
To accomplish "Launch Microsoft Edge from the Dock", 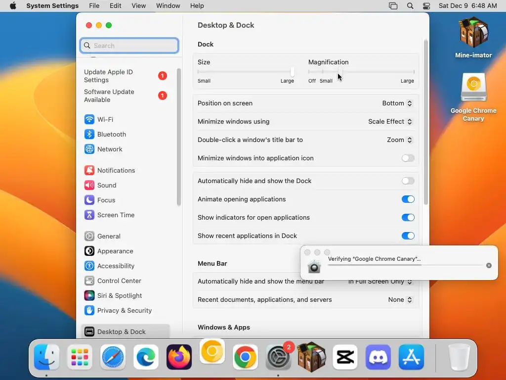I will 146,357.
